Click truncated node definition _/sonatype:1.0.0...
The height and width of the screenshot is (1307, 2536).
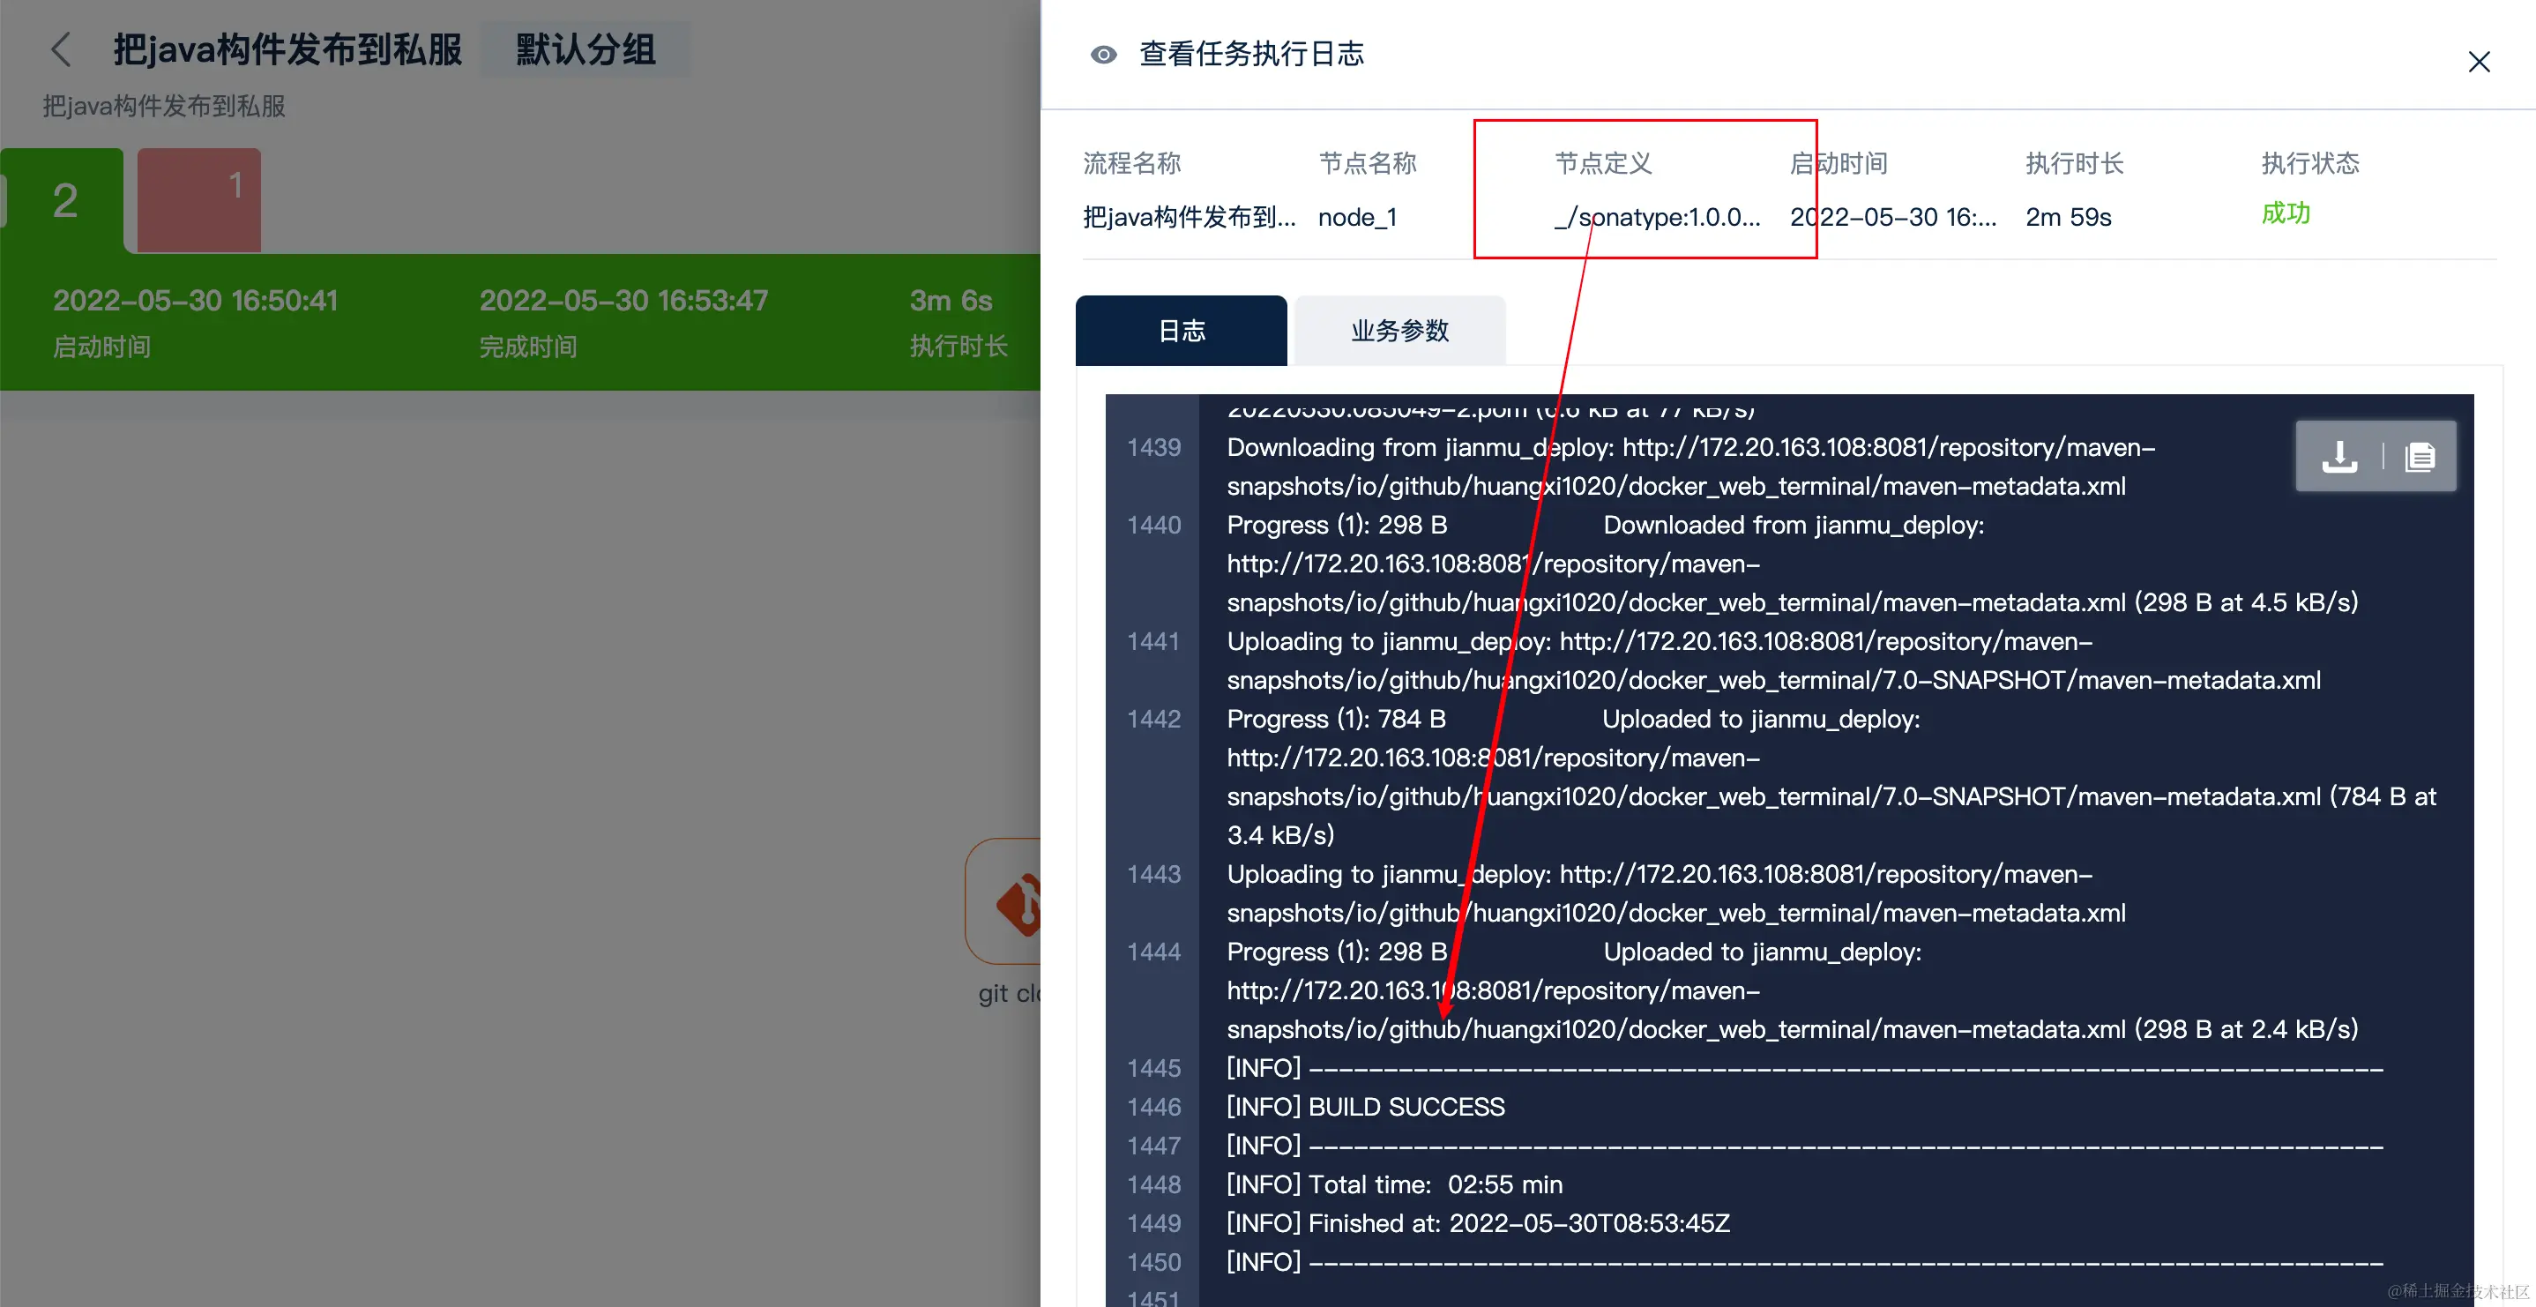(x=1657, y=217)
